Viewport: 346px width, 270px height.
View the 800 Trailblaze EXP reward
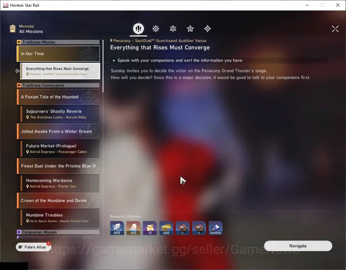[x=117, y=228]
